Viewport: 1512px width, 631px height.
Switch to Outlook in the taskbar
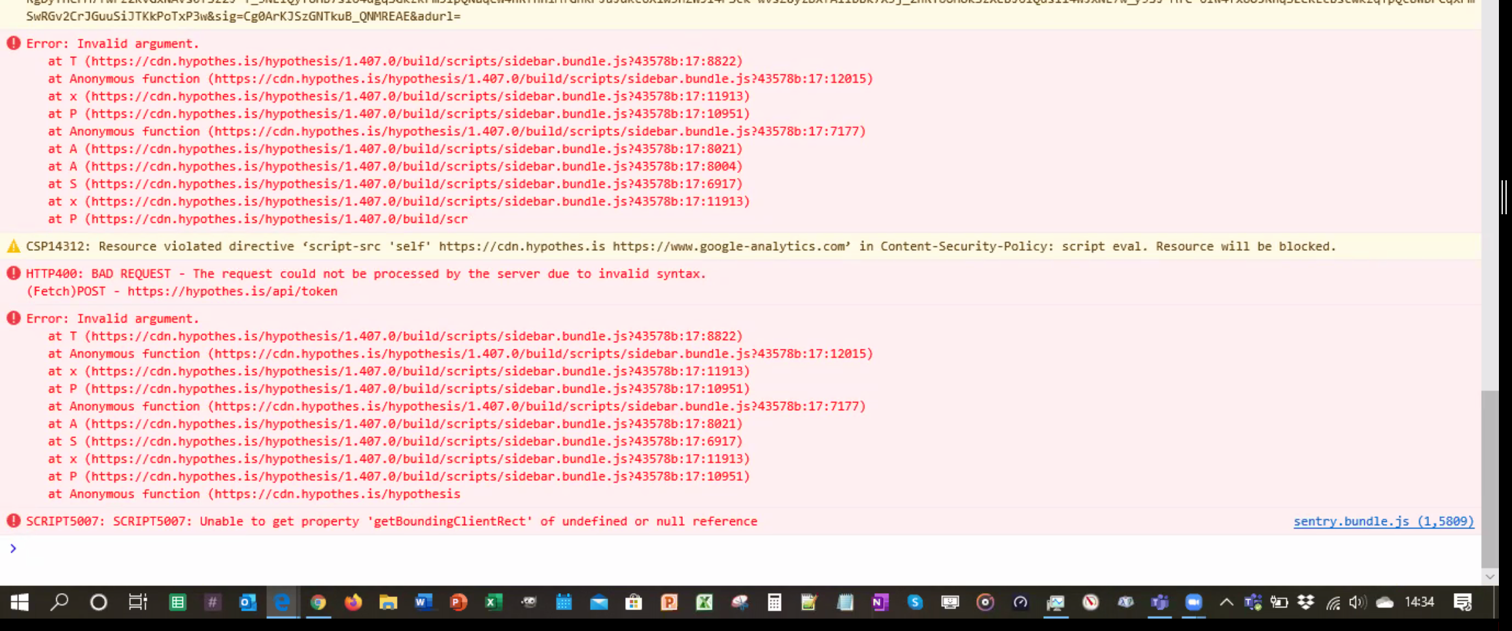point(248,602)
